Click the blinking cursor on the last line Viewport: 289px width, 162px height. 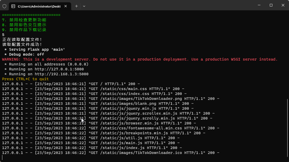coord(2,158)
